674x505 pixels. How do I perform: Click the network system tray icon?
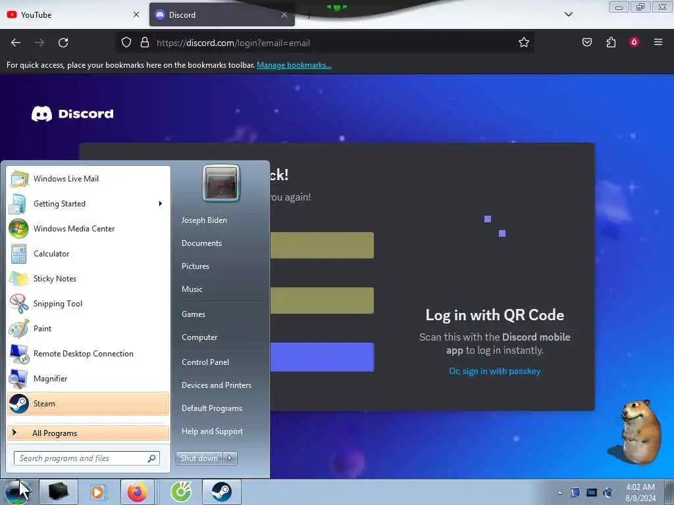(592, 493)
